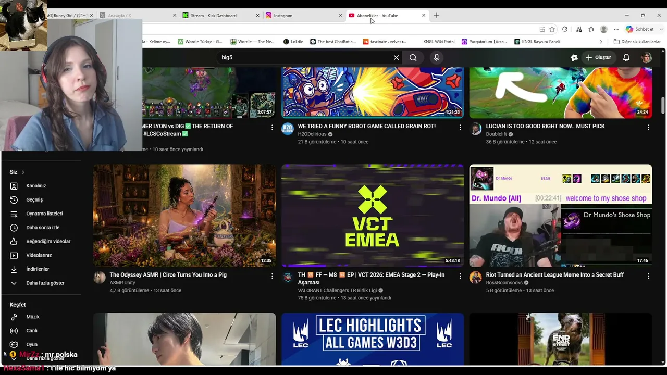Go to H2ODelirious channel name
Screen dimensions: 667x375
pos(312,134)
